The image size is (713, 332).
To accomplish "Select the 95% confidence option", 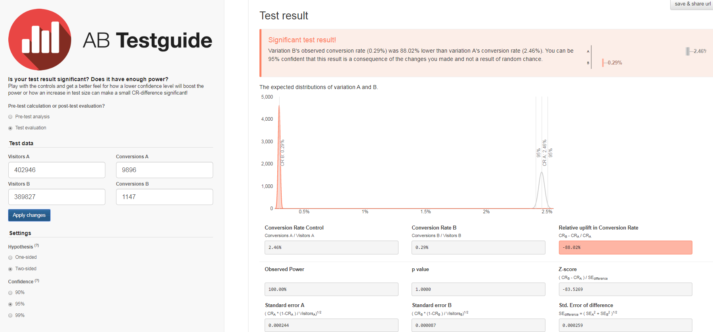I will click(x=11, y=304).
